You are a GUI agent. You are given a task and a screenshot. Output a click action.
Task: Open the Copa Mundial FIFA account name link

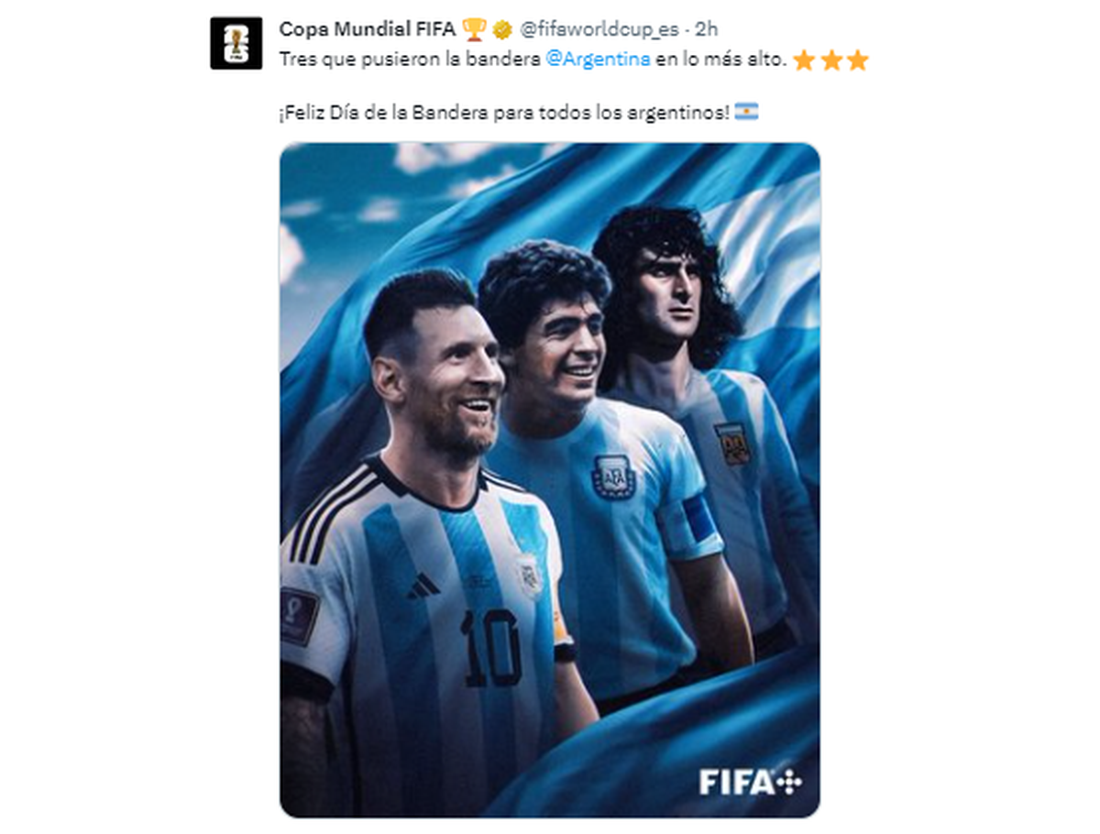click(367, 29)
